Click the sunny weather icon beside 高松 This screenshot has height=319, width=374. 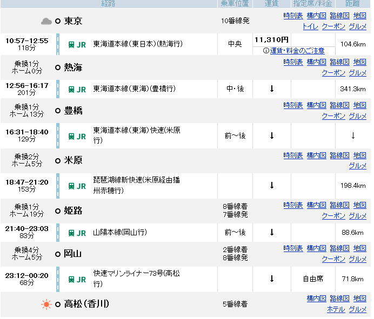(47, 304)
